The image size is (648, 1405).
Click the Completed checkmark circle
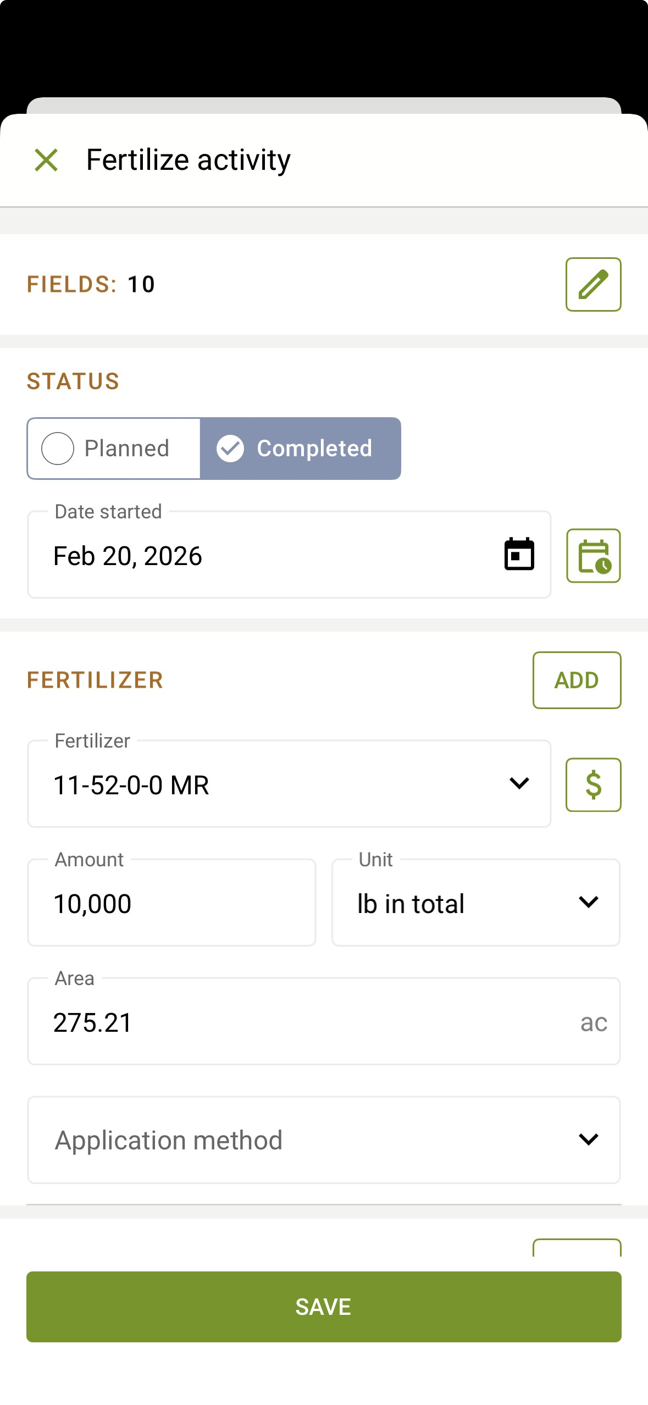[230, 449]
